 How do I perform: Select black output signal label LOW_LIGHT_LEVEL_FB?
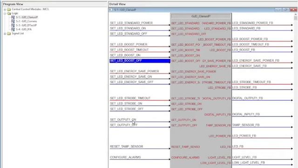coord(248,162)
